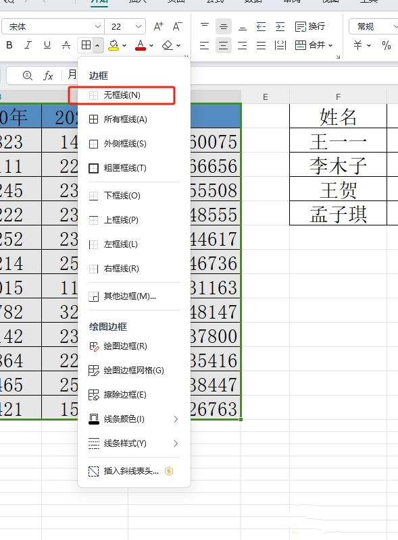
Task: Align text right horizontally
Action: point(243,45)
